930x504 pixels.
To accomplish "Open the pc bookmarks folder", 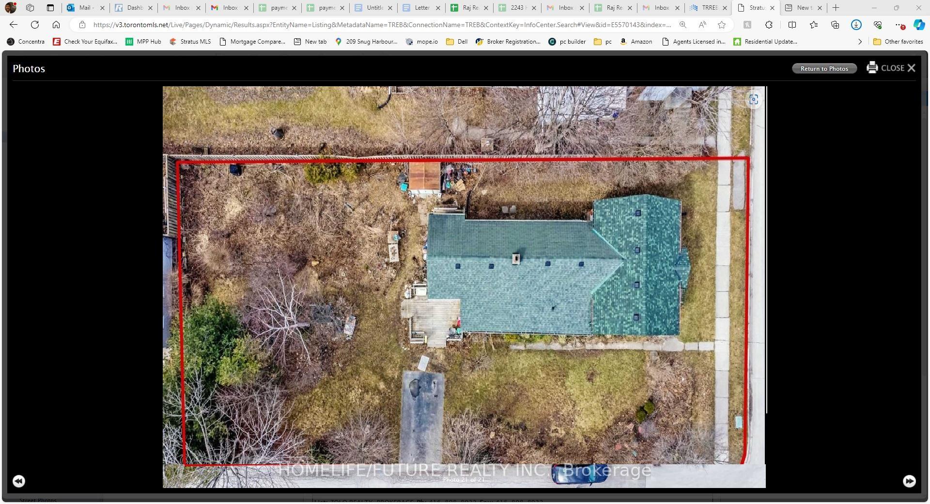I will (603, 42).
